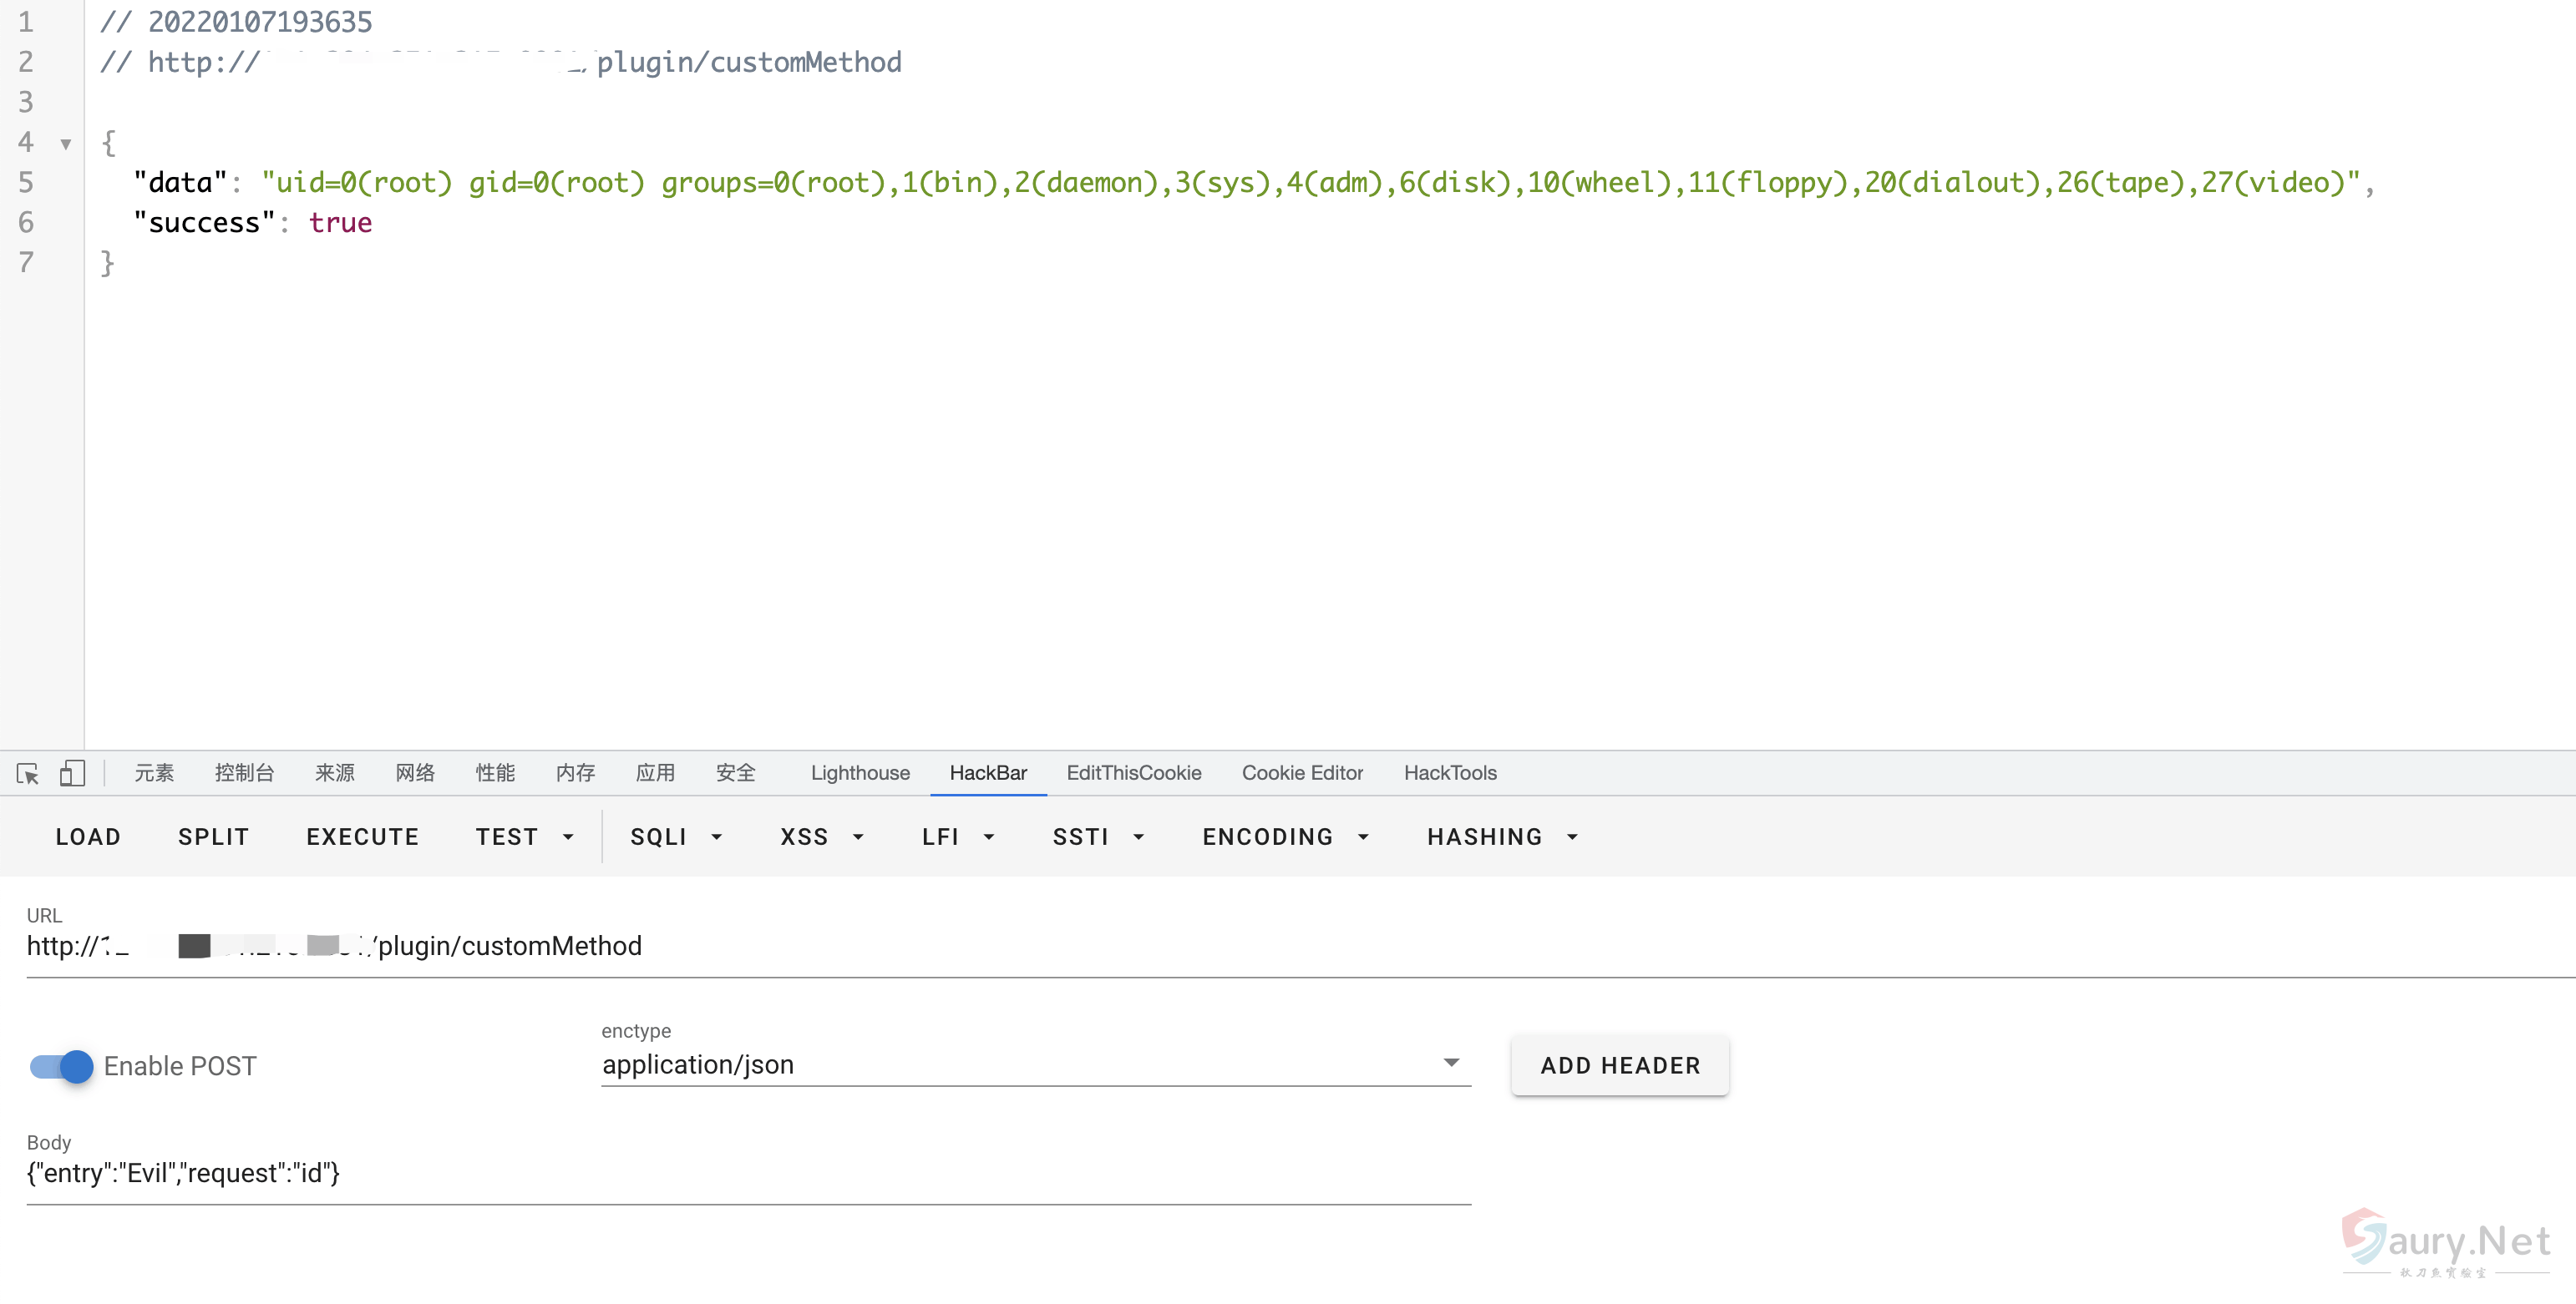Collapse the JSON object fold arrow
This screenshot has width=2576, height=1304.
click(x=66, y=144)
